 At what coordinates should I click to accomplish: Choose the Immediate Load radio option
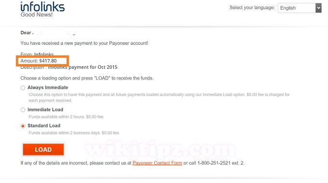click(x=23, y=110)
